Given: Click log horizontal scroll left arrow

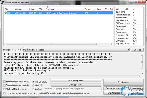Looking at the screenshot, I should click(x=5, y=76).
